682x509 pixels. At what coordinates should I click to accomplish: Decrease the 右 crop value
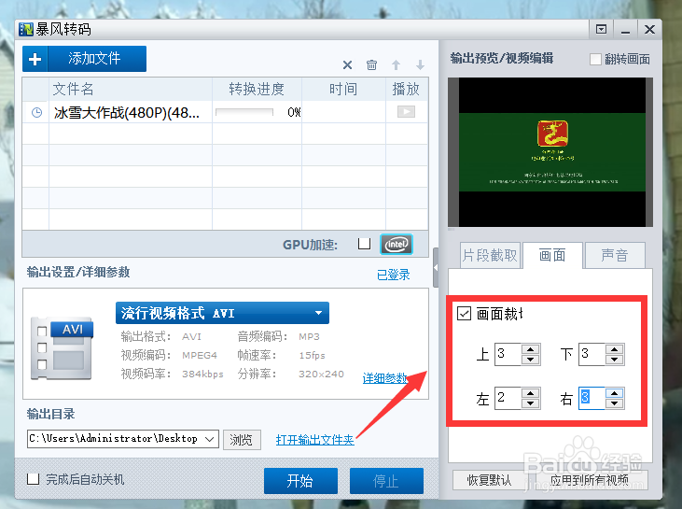click(x=614, y=403)
